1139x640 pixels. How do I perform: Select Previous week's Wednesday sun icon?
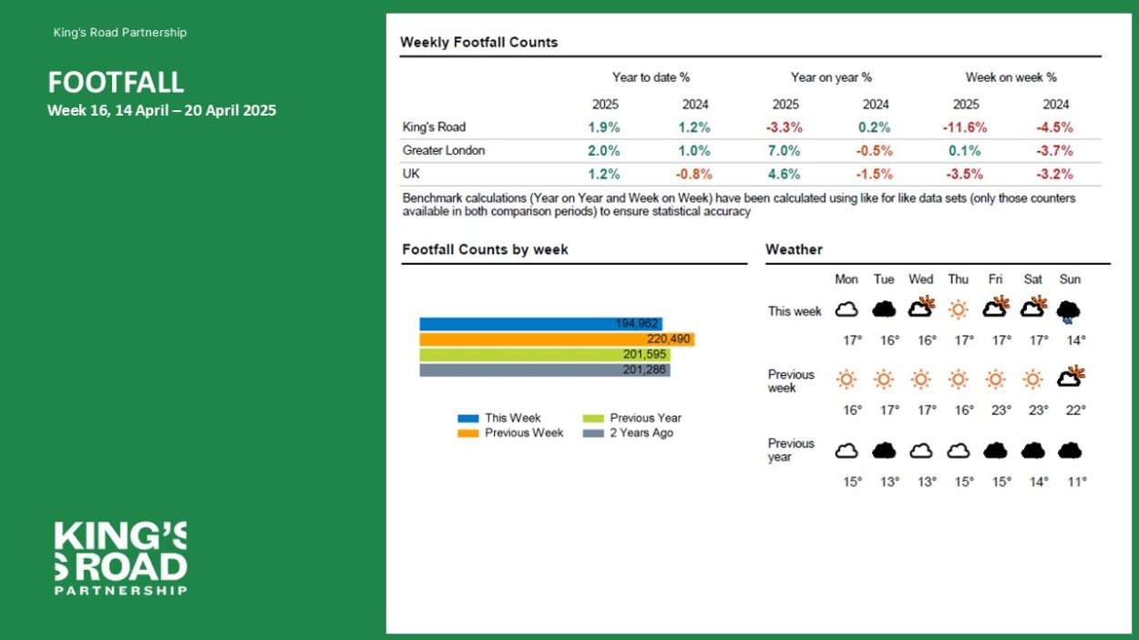921,379
